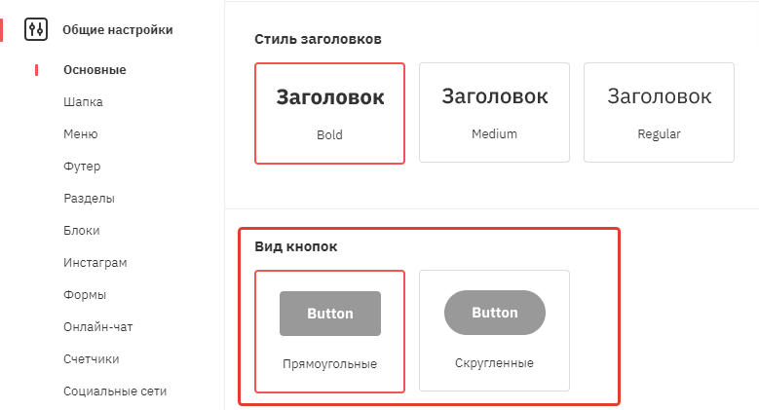
Task: Click the rectangular gray Button preview
Action: (330, 314)
